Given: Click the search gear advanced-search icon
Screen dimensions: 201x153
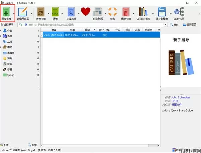Looking at the screenshot, I should pos(26,24).
